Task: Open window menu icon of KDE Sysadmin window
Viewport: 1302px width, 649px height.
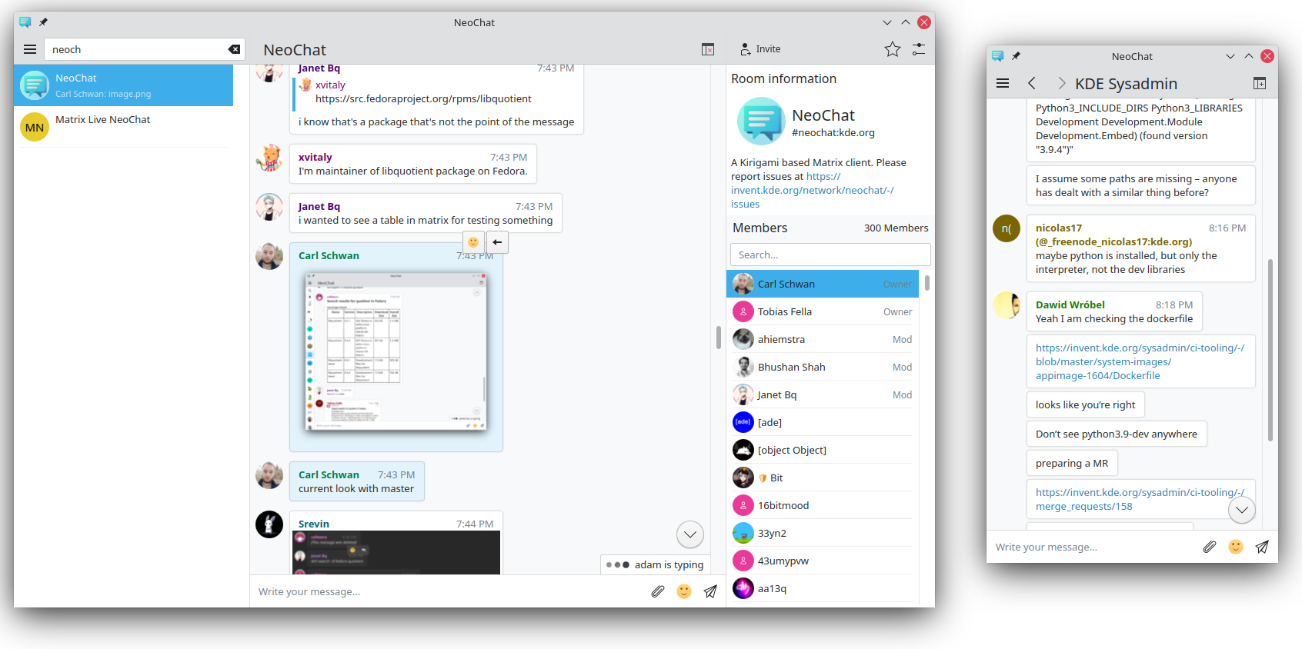Action: [997, 56]
